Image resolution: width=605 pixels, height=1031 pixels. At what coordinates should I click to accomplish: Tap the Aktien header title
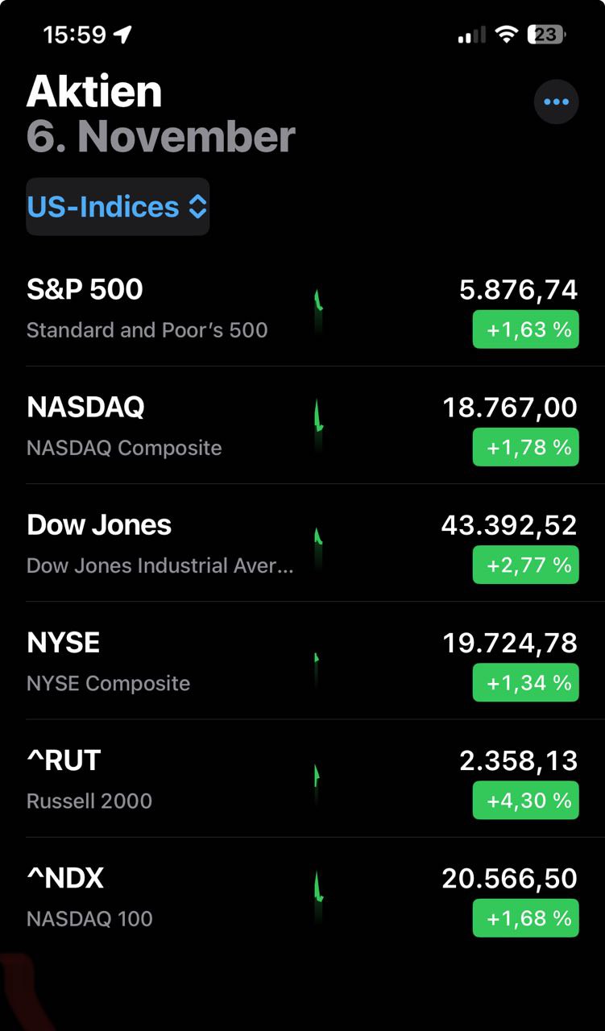click(94, 91)
